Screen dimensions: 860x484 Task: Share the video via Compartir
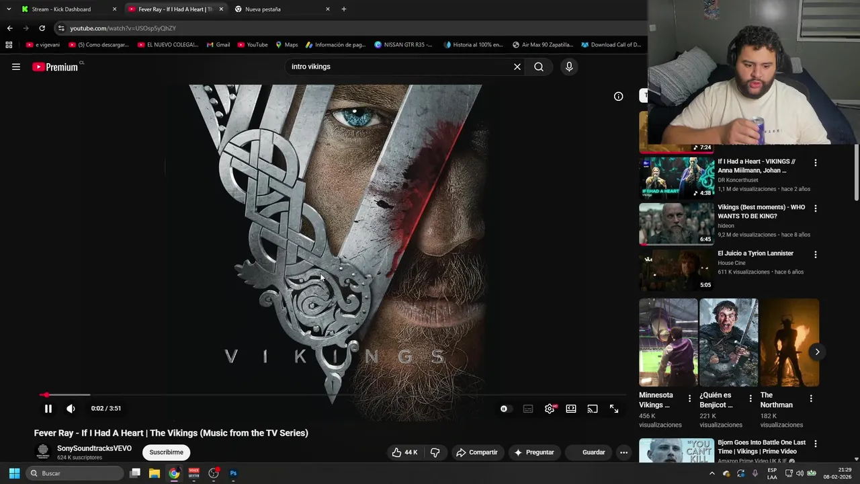(476, 452)
